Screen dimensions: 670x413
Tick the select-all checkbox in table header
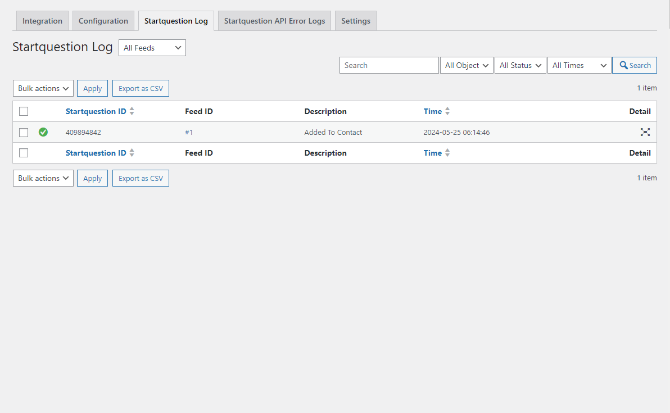(24, 111)
